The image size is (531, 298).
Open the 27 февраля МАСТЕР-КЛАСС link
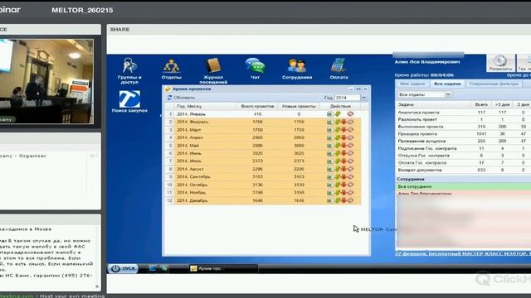[463, 253]
